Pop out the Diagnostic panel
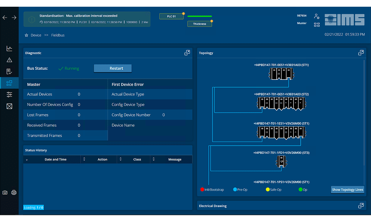 (187, 53)
